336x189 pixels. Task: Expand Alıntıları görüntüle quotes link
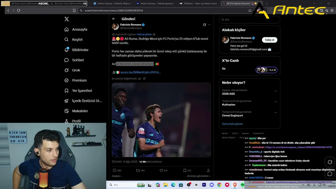point(199,176)
